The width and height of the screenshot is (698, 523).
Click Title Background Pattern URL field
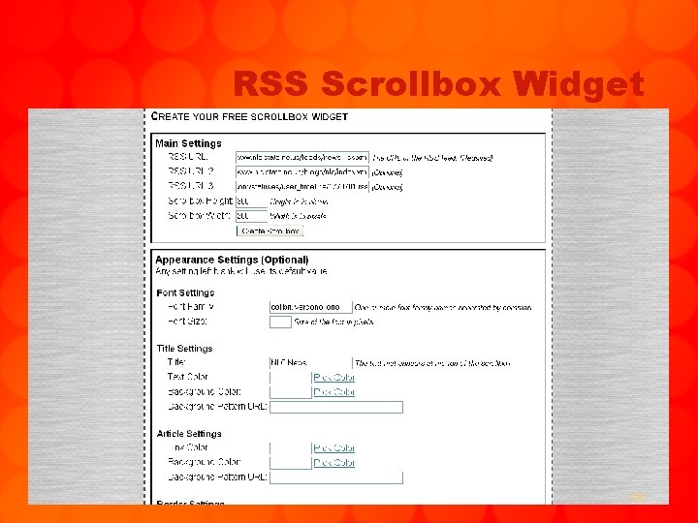[336, 407]
